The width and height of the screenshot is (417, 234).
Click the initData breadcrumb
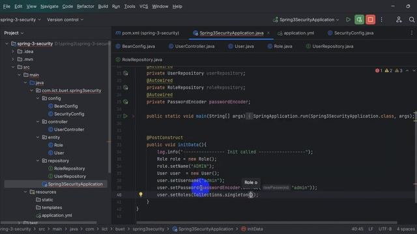pyautogui.click(x=252, y=229)
